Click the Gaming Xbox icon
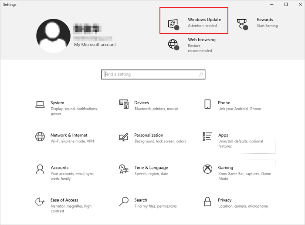The width and height of the screenshot is (305, 225). [207, 169]
